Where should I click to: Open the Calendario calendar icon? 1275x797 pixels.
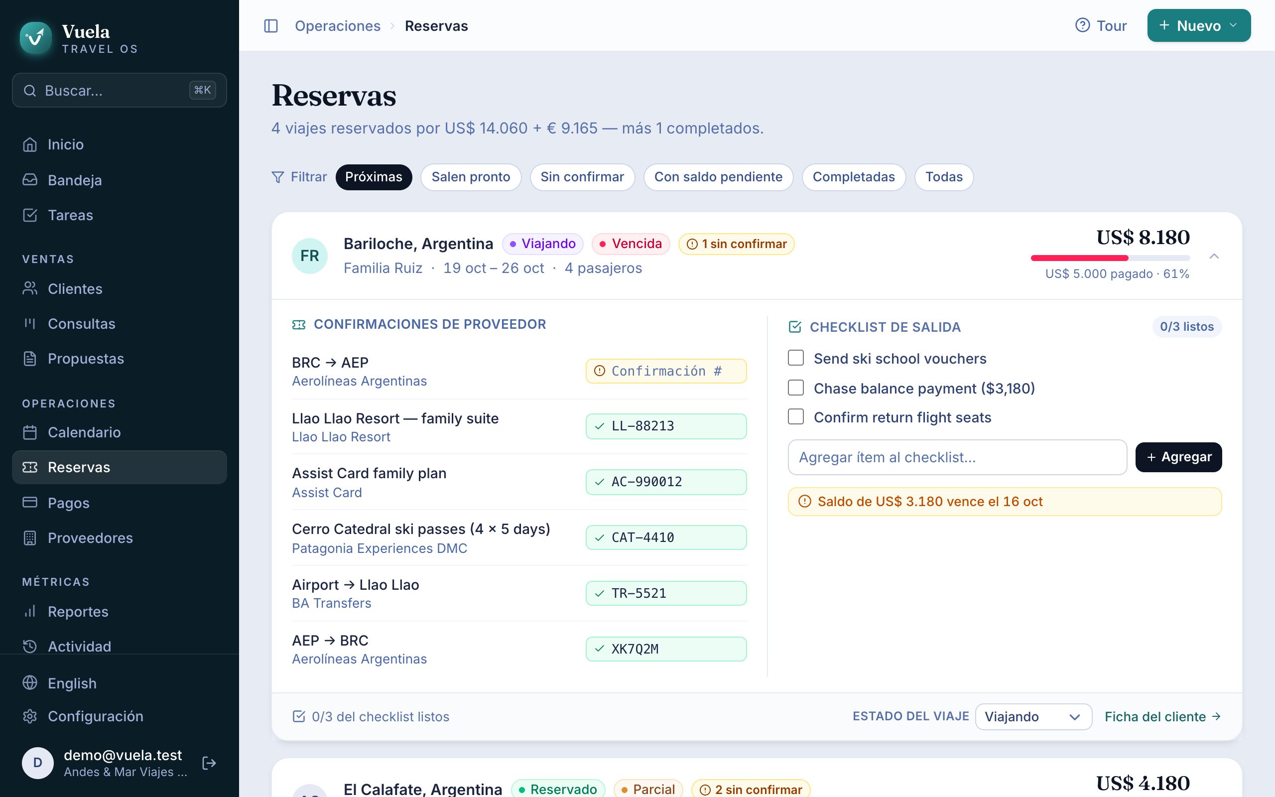30,432
